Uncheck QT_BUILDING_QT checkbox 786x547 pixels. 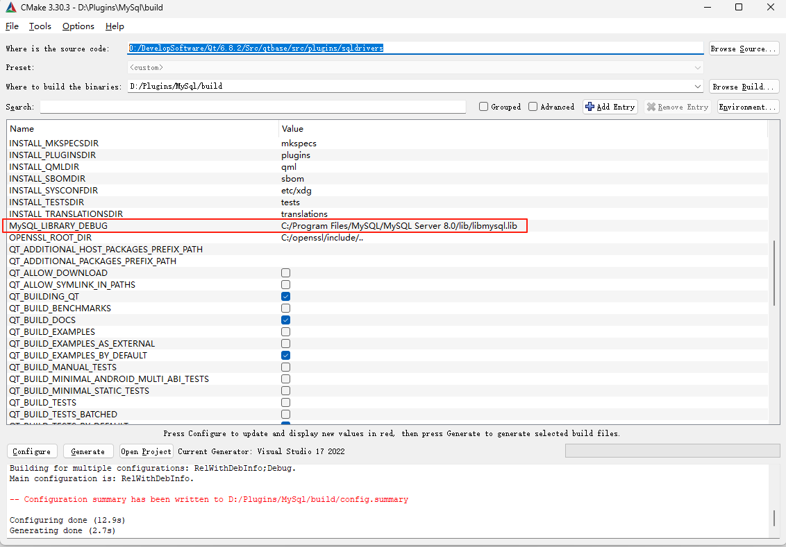click(286, 296)
